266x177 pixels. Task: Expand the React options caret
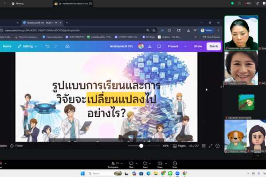150,163
